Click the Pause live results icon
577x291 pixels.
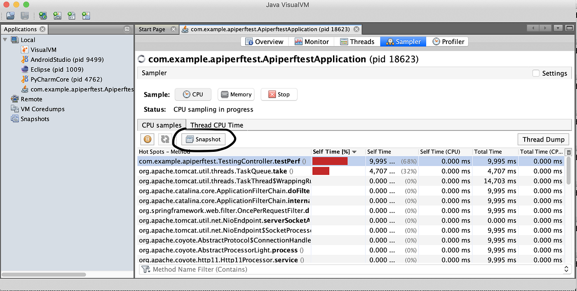pyautogui.click(x=148, y=139)
